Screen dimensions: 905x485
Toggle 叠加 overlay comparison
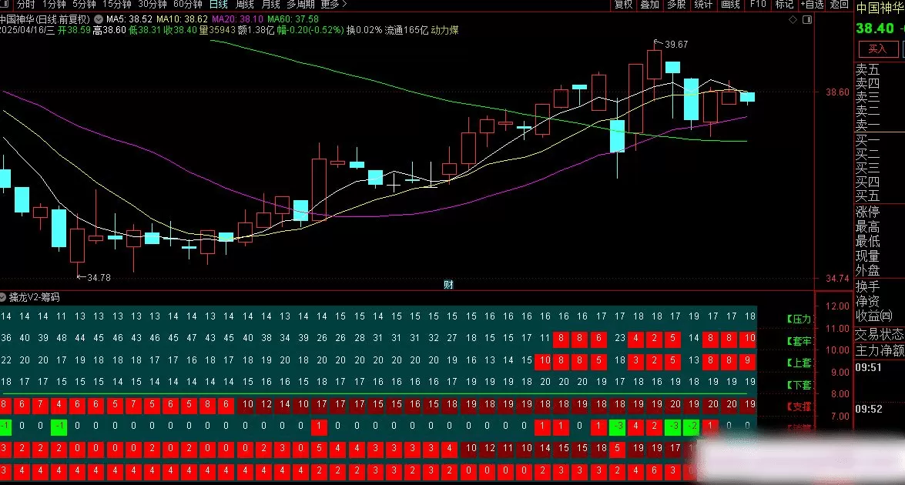click(x=649, y=5)
